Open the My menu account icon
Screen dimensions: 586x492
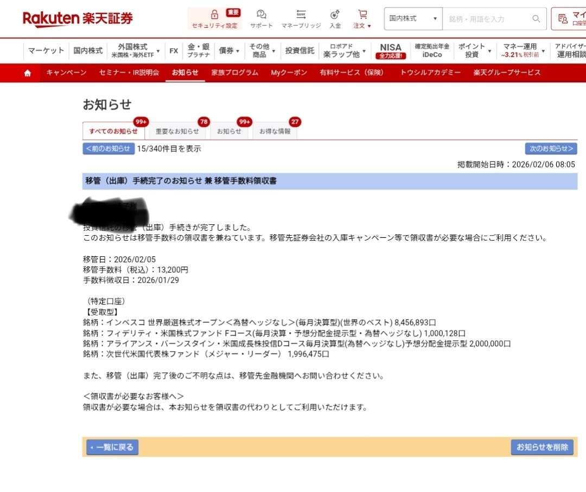[x=563, y=18]
